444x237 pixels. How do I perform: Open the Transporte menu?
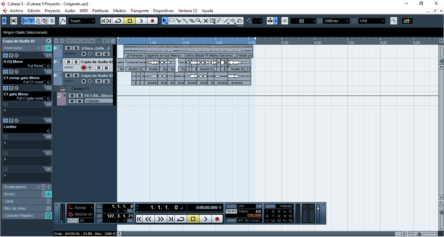click(x=139, y=11)
